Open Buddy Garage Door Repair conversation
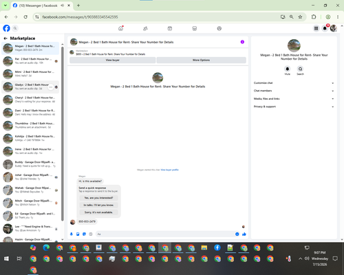 point(30,164)
